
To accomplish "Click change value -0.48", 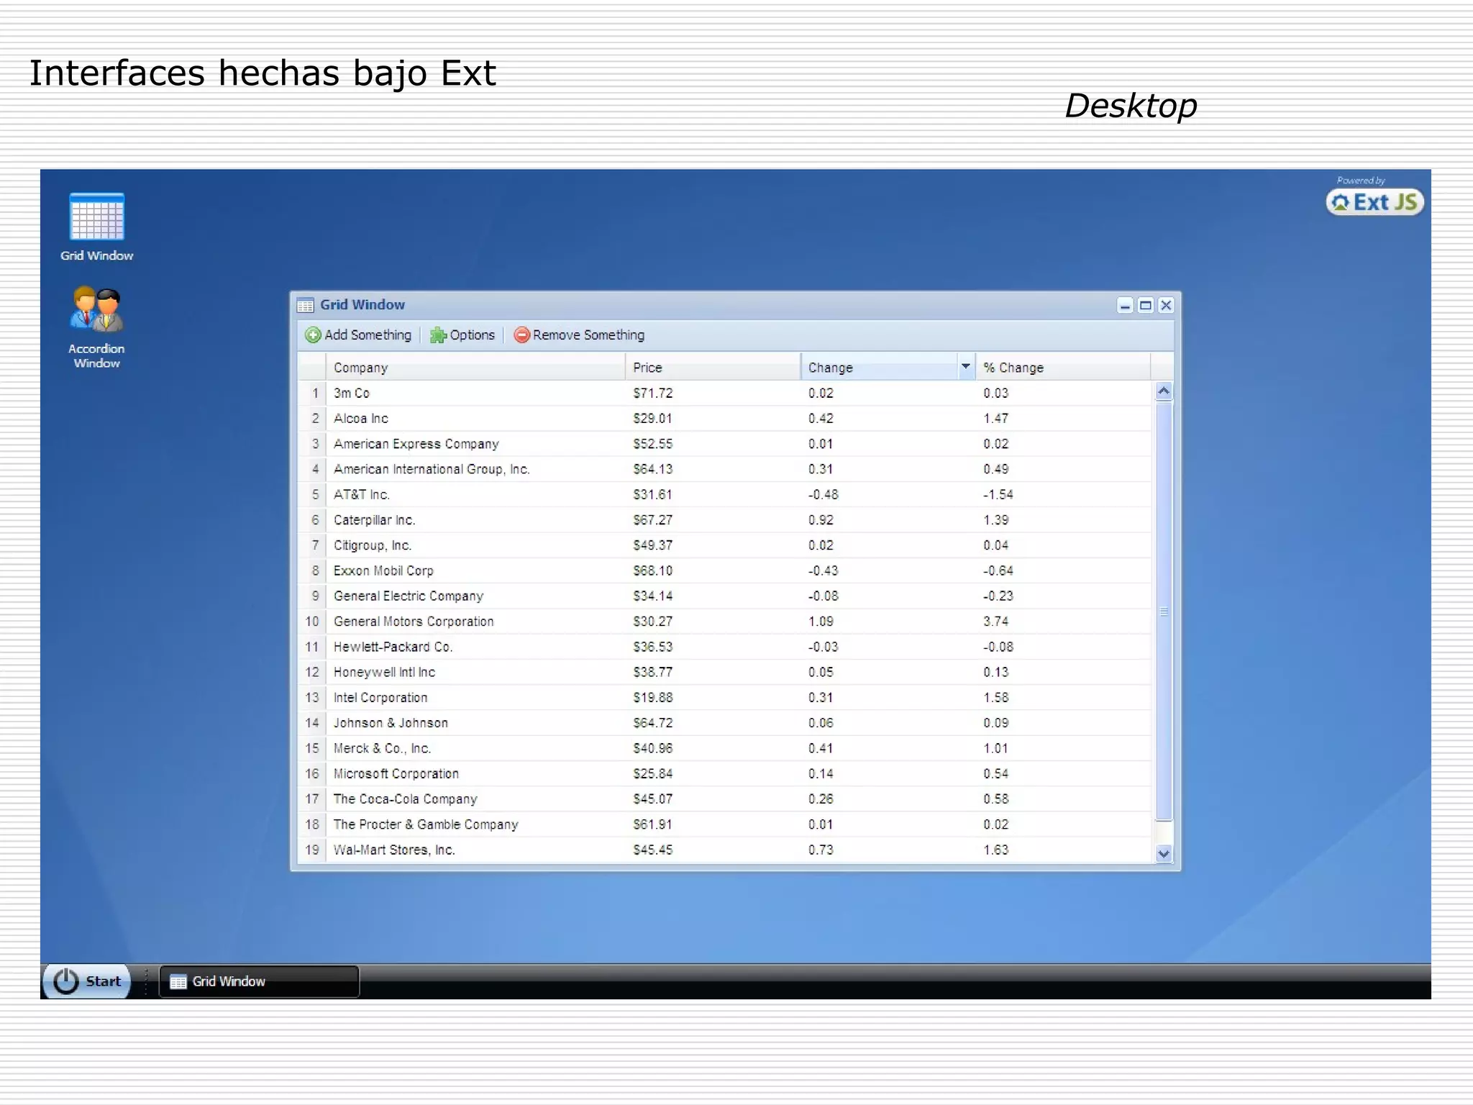I will tap(823, 495).
